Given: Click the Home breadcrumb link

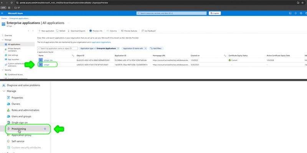Looking at the screenshot, I should pos(4,18).
